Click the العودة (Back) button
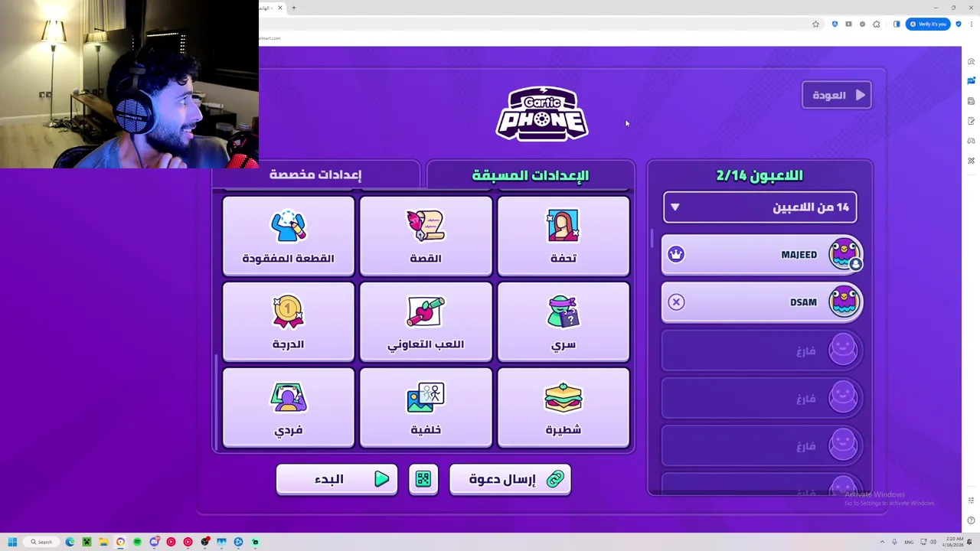The image size is (980, 551). [x=836, y=96]
